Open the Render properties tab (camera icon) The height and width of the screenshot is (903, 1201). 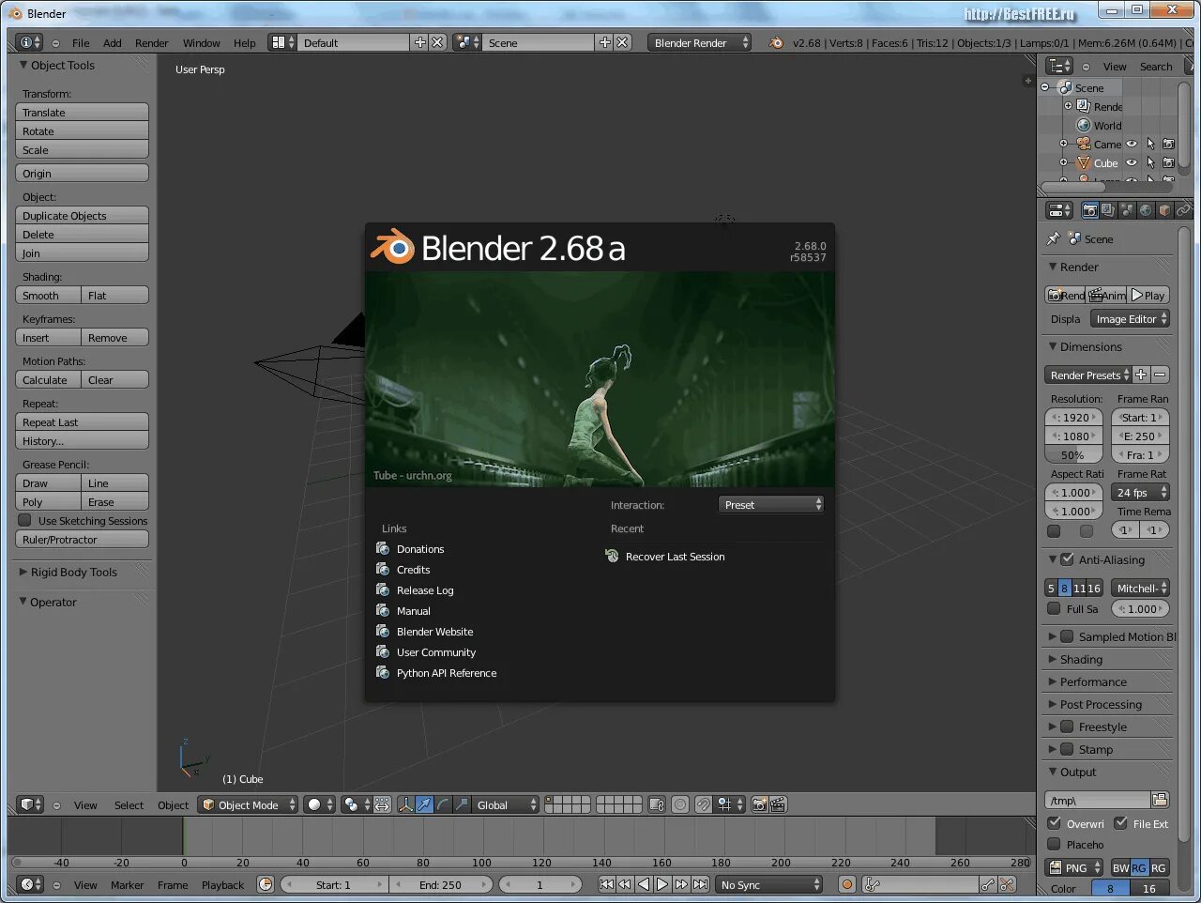coord(1089,210)
